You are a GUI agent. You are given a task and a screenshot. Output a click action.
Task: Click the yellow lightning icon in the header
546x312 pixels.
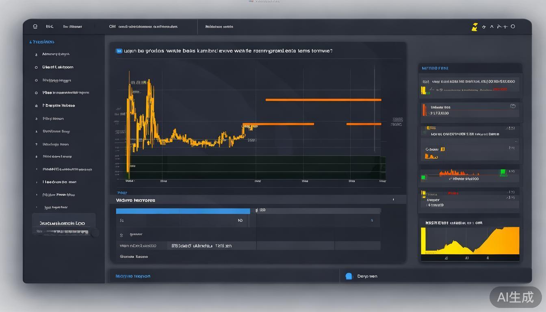474,27
